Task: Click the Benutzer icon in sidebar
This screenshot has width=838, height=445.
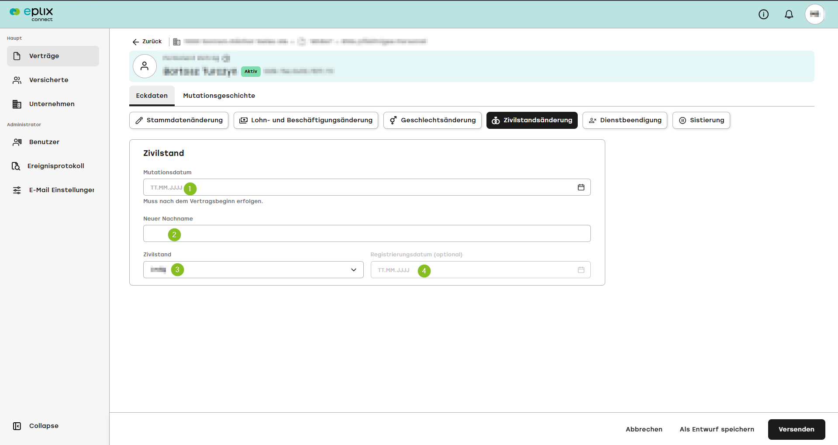Action: (17, 142)
